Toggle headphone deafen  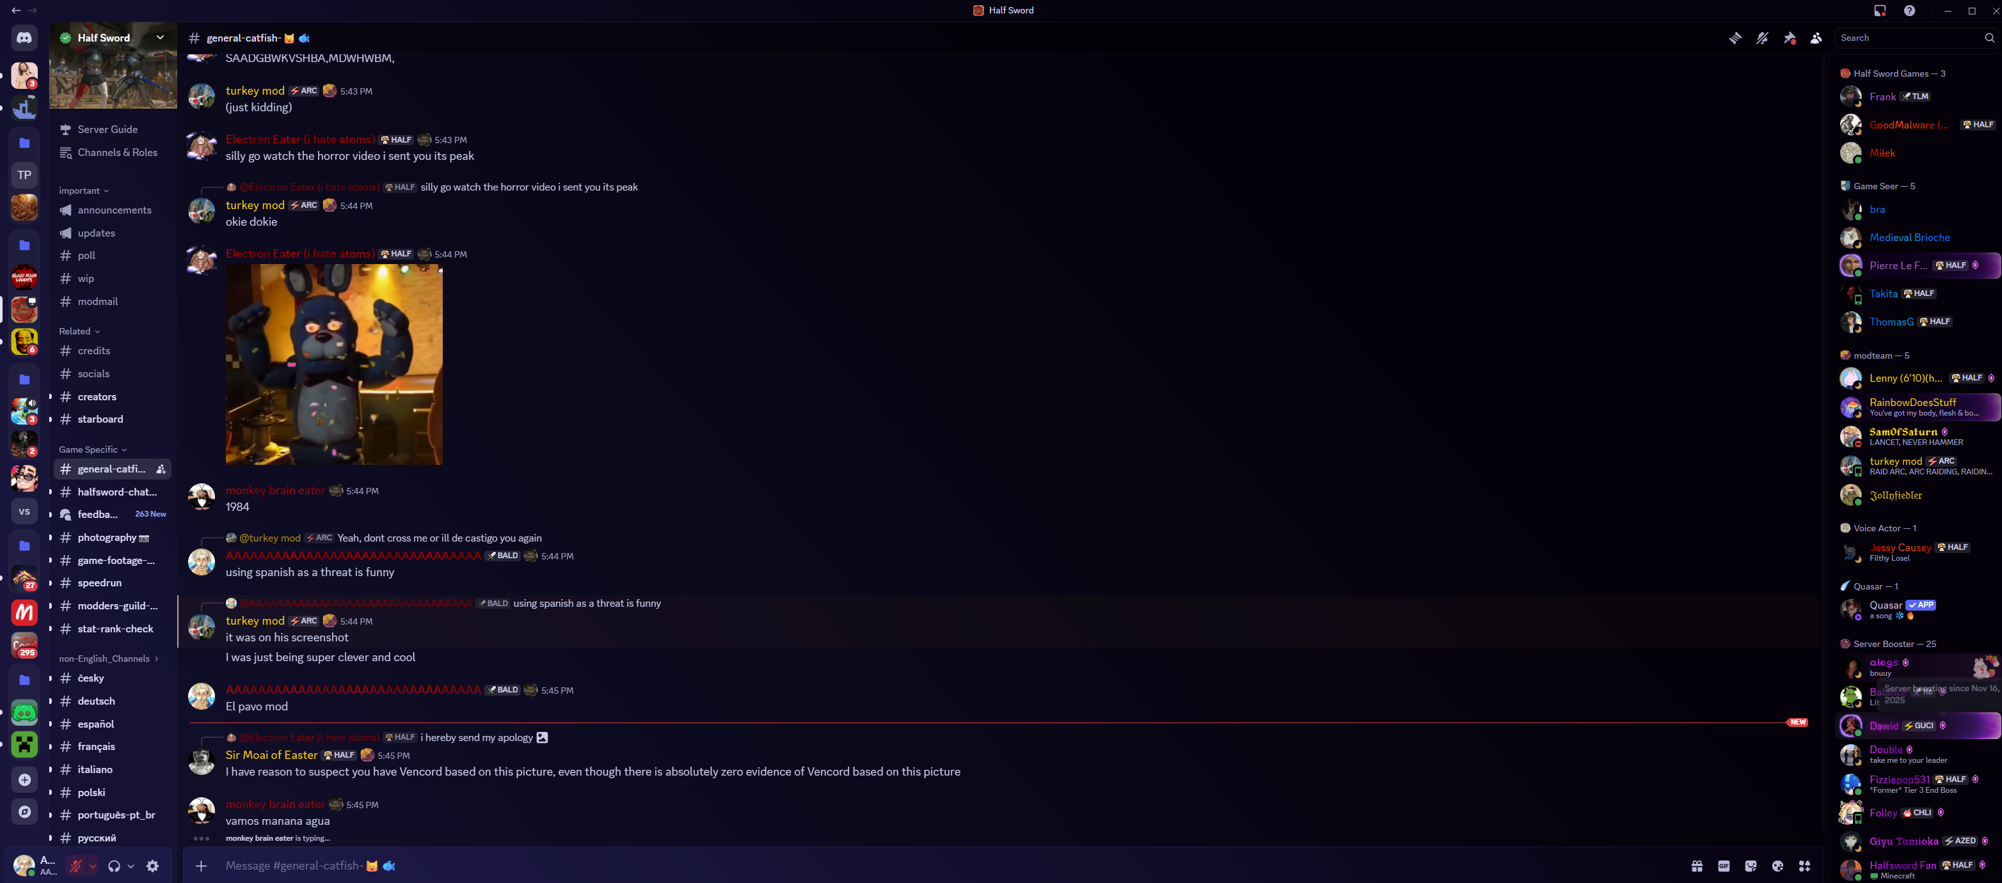(x=115, y=866)
